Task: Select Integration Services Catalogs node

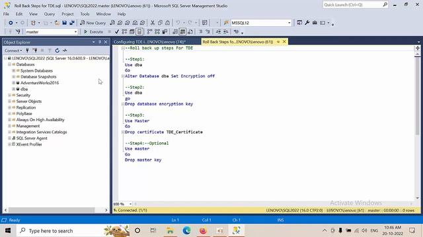Action: [x=42, y=132]
